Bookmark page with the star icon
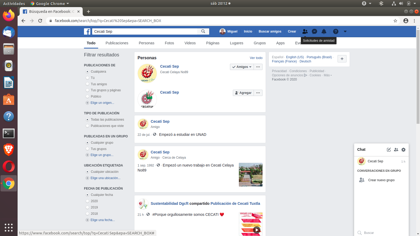This screenshot has width=420, height=236. [395, 21]
